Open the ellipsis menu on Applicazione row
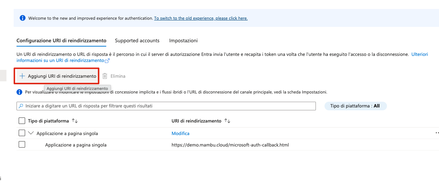This screenshot has width=439, height=192. (x=437, y=133)
